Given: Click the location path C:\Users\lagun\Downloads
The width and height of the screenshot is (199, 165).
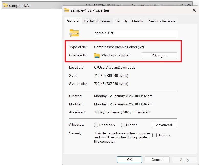Looking at the screenshot, I should [x=115, y=67].
